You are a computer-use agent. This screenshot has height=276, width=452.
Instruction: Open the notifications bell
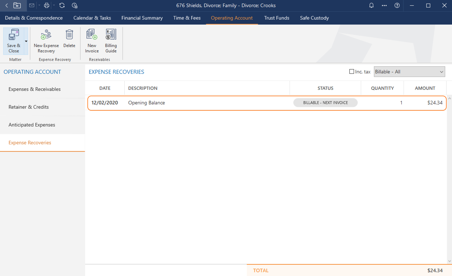tap(371, 6)
